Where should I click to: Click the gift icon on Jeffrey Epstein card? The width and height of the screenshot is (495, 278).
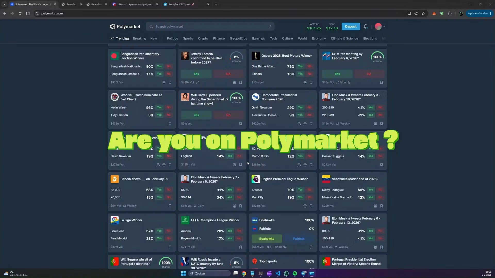234,82
